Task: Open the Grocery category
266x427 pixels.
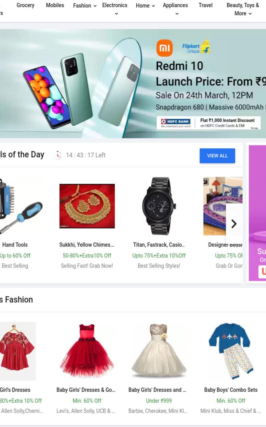Action: tap(25, 5)
